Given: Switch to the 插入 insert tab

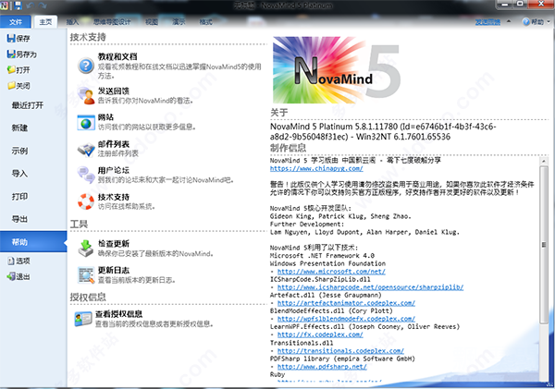Looking at the screenshot, I should (72, 22).
